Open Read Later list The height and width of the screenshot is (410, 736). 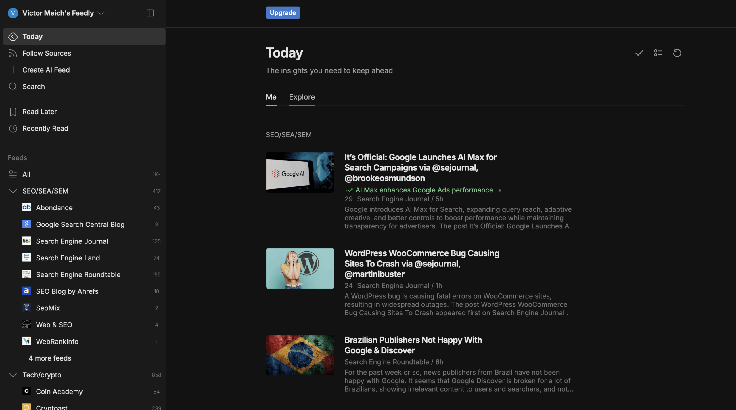click(x=40, y=112)
